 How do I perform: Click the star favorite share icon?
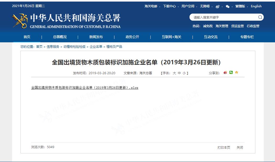pos(236,73)
